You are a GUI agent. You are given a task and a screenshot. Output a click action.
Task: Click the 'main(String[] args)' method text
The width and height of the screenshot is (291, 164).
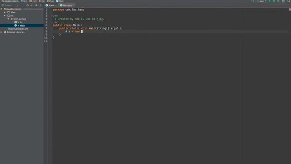pyautogui.click(x=103, y=28)
